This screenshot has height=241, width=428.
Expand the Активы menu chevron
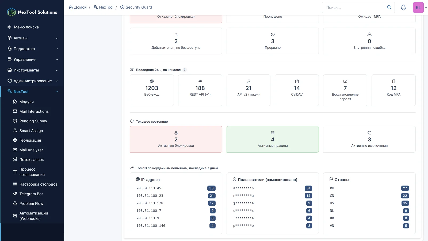point(57,38)
